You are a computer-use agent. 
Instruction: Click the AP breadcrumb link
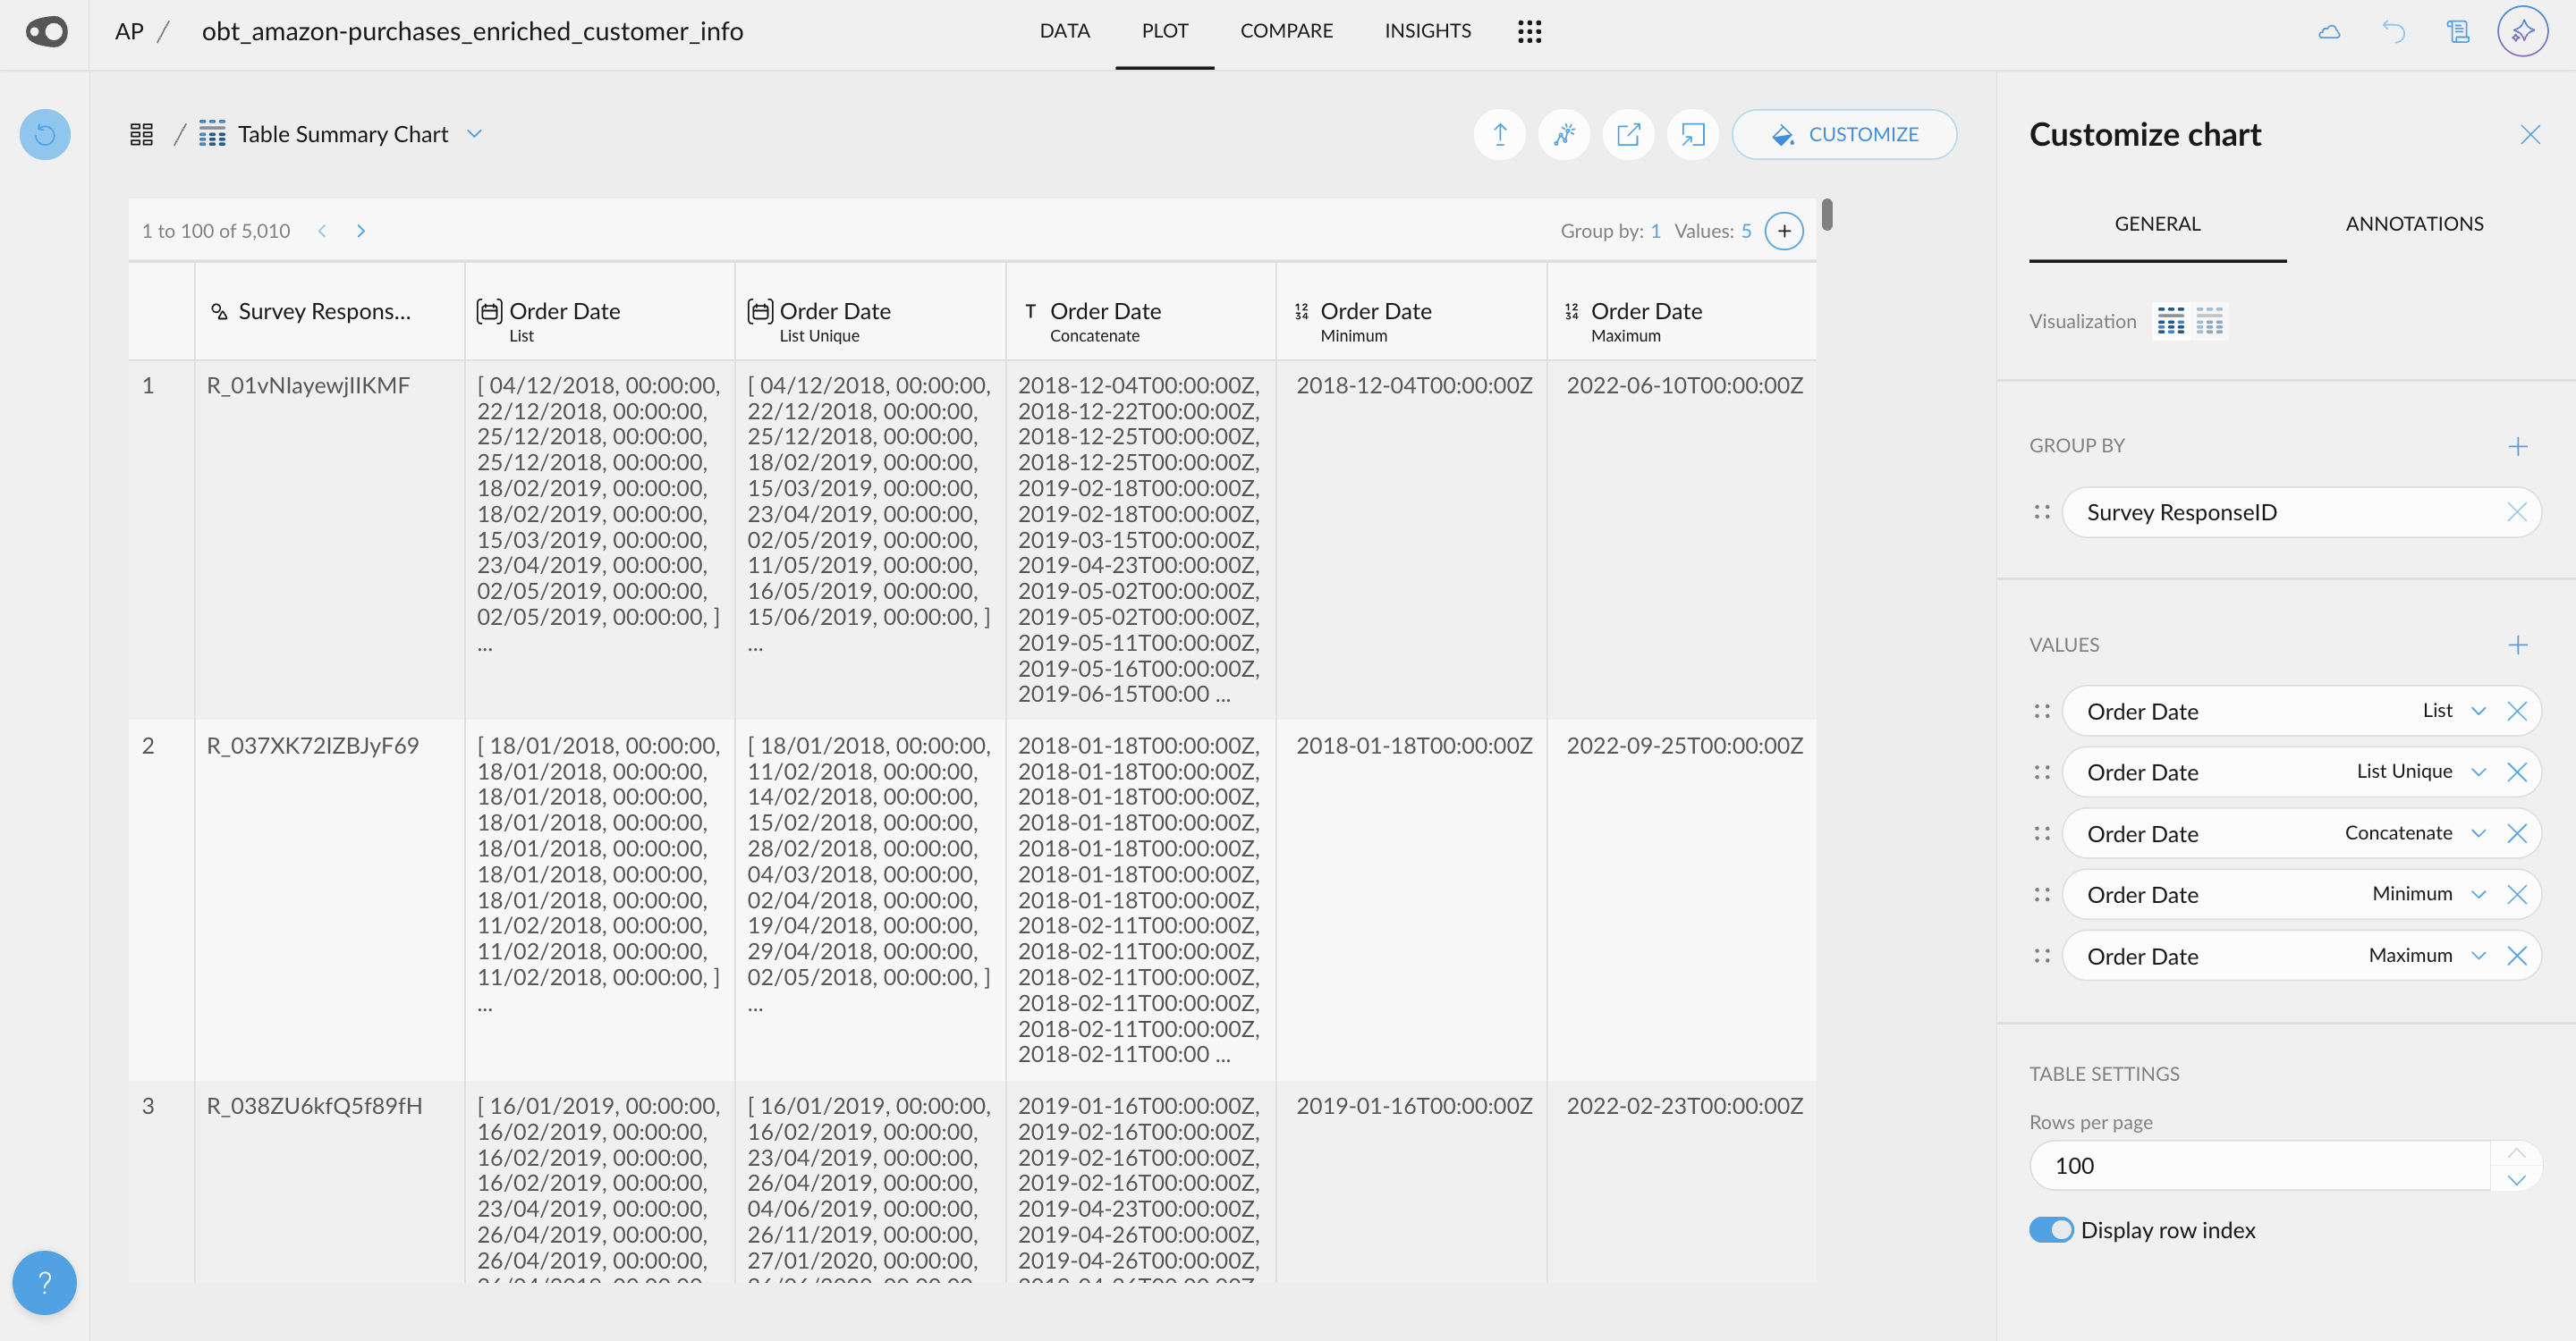pyautogui.click(x=129, y=31)
